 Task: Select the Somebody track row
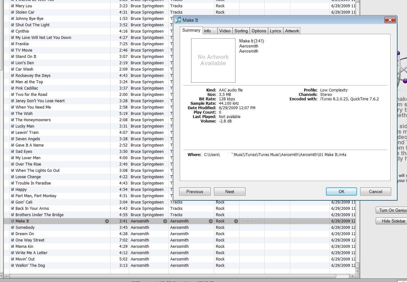tap(179, 228)
